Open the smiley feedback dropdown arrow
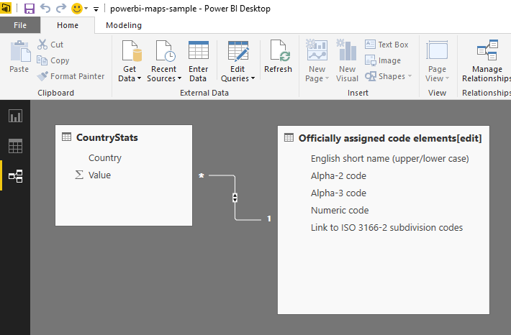Image resolution: width=511 pixels, height=335 pixels. point(86,9)
